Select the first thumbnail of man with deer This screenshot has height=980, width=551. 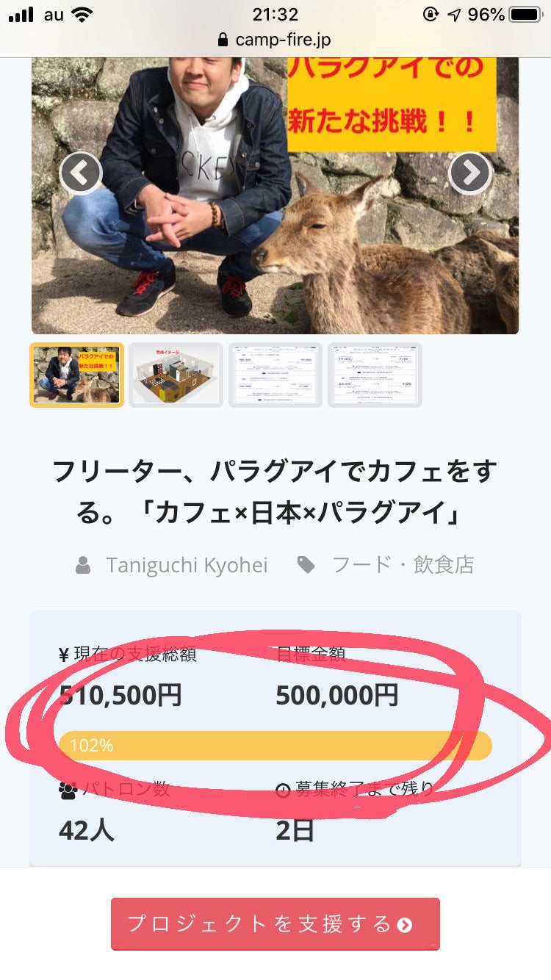coord(76,375)
